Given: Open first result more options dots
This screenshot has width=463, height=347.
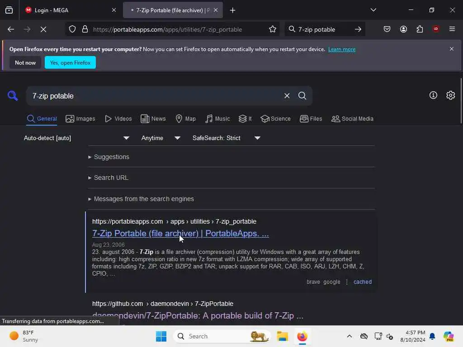Looking at the screenshot, I should [x=347, y=282].
